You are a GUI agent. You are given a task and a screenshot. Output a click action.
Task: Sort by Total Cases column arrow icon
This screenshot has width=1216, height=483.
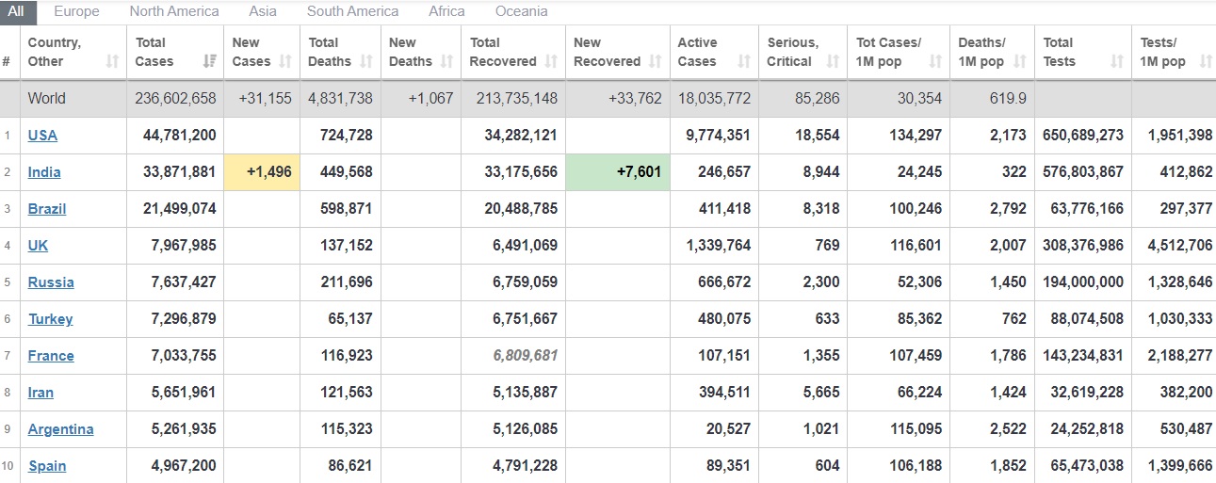tap(209, 62)
